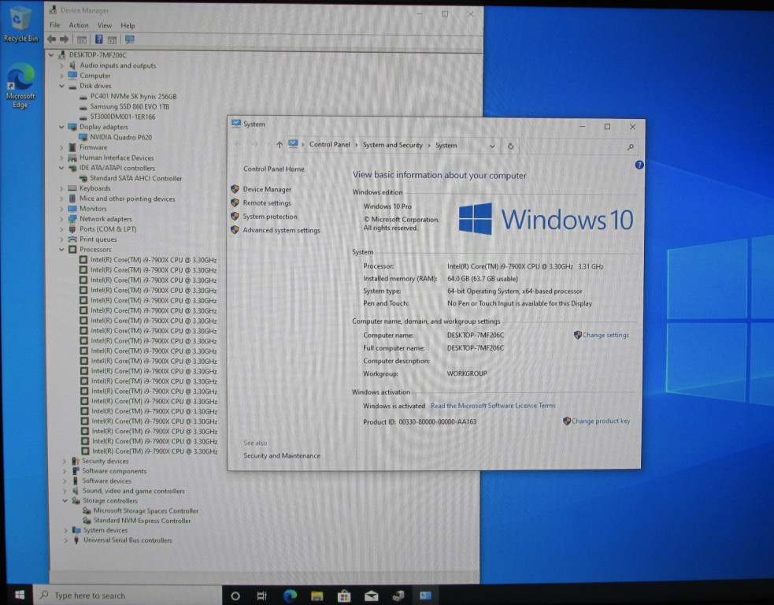Select Mice and other pointing devices
This screenshot has height=605, width=774.
click(128, 199)
